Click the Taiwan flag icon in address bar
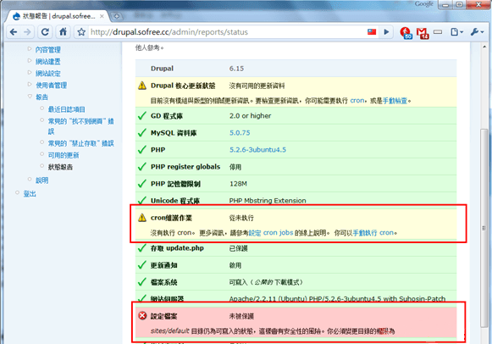Screen dimensions: 492x344 tap(372, 31)
